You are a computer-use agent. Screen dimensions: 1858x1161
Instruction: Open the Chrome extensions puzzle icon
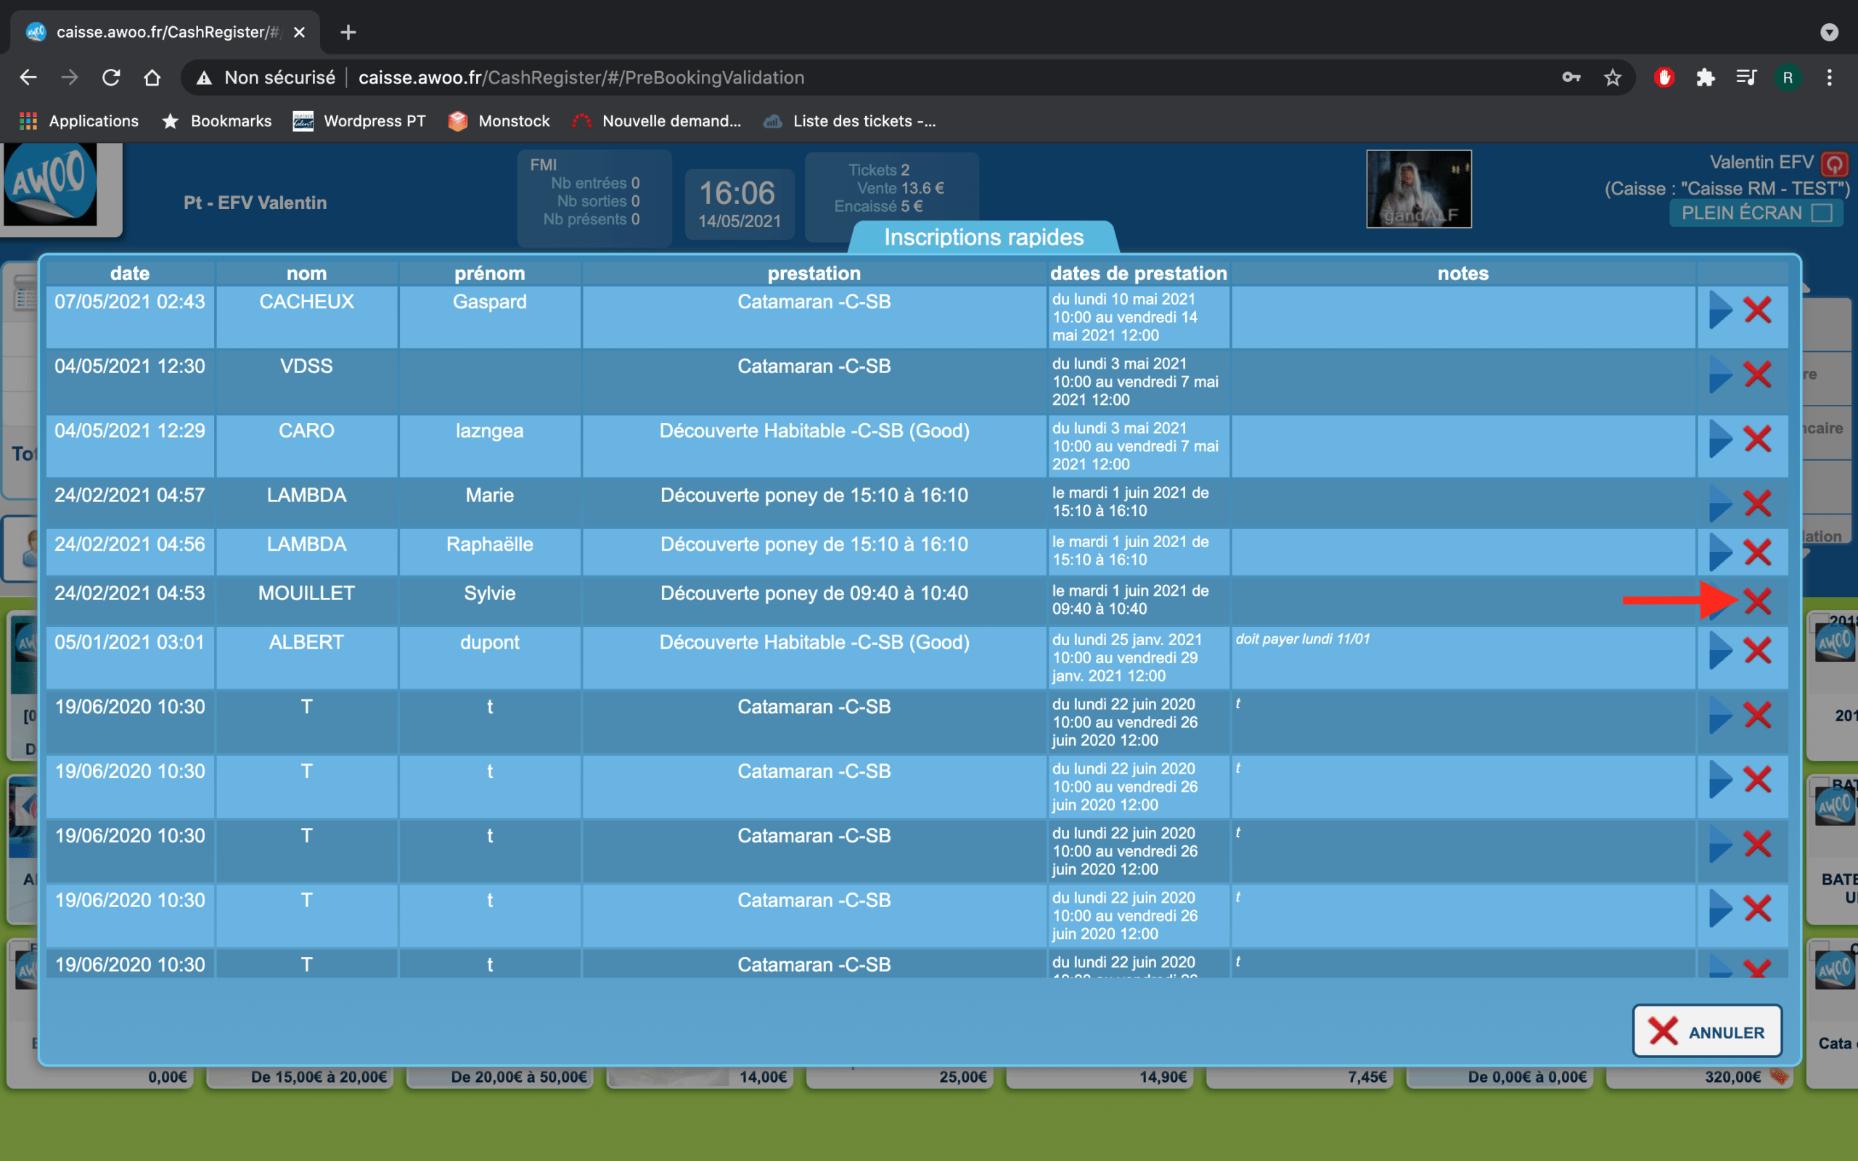pyautogui.click(x=1705, y=78)
